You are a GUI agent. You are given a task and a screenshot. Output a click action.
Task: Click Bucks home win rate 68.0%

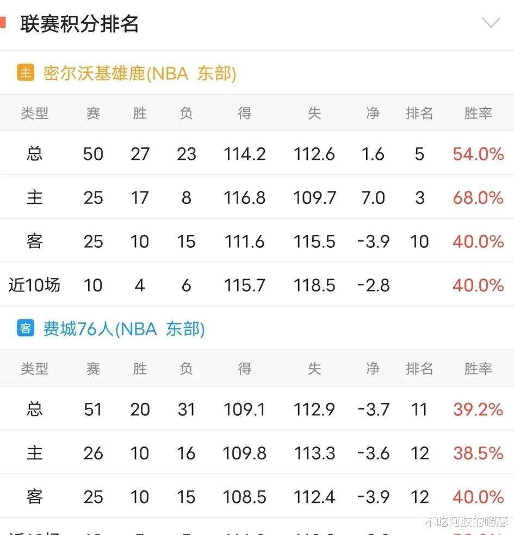pyautogui.click(x=478, y=197)
